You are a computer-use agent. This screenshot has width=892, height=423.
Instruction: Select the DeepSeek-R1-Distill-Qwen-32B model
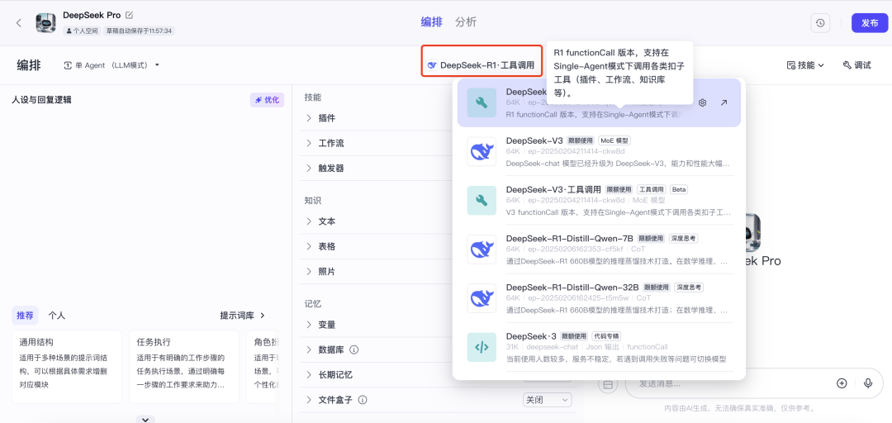(599, 297)
